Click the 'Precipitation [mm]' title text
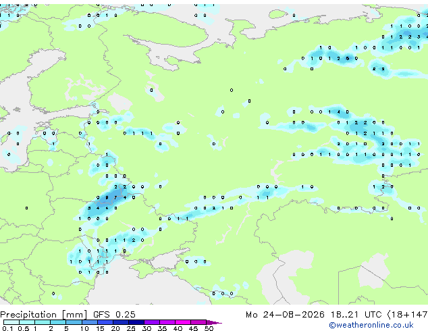Image resolution: width=428 pixels, height=331 pixels. coord(44,315)
